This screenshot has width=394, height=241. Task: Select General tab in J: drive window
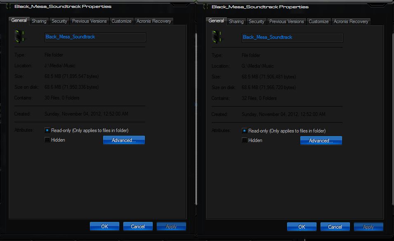click(x=19, y=20)
